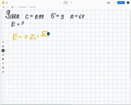Click the collaborator cursor marker on canvas
The image size is (131, 105).
pyautogui.click(x=48, y=34)
